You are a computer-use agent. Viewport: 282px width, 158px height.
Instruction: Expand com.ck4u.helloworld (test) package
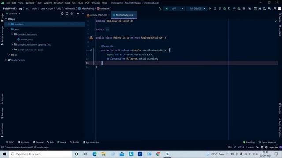point(12,50)
